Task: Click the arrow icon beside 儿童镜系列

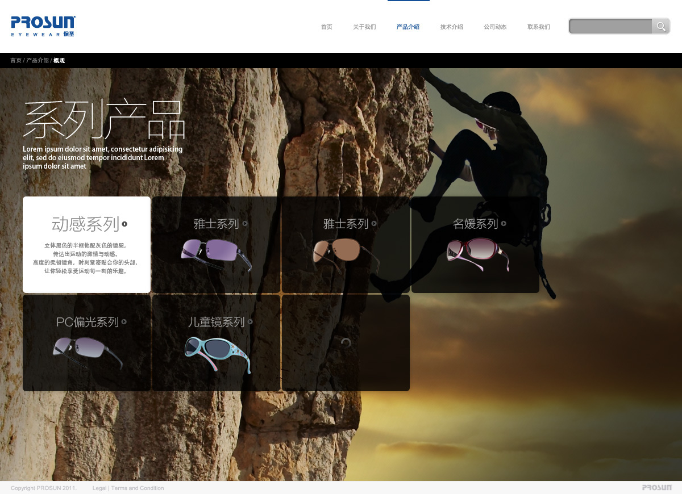Action: tap(250, 322)
